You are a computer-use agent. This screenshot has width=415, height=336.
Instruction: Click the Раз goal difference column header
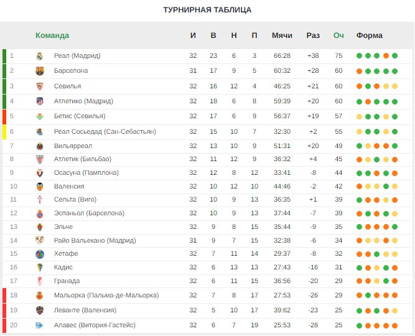tap(313, 35)
